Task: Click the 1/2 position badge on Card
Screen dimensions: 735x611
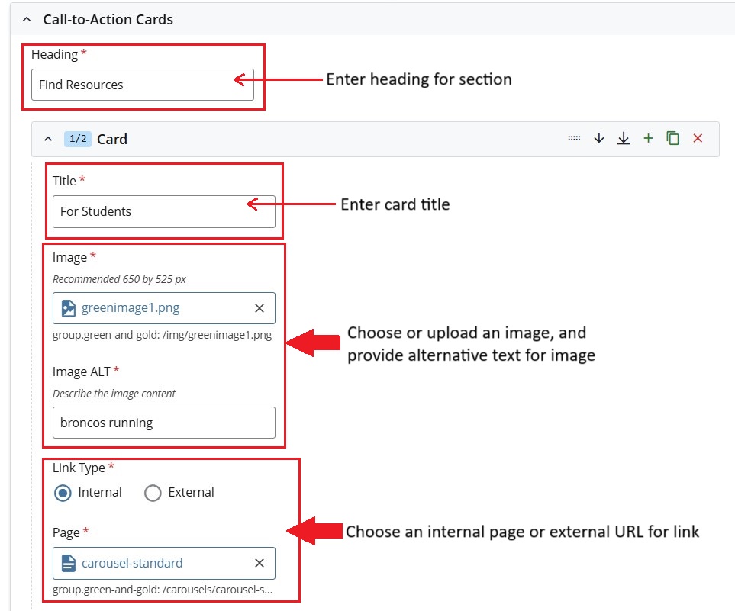Action: tap(76, 138)
